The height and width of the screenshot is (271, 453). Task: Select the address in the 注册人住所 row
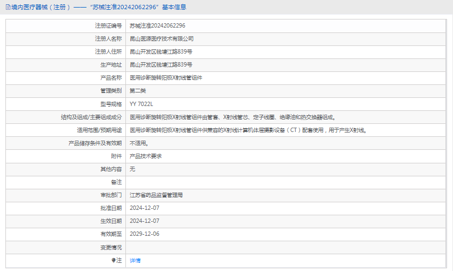(x=161, y=52)
